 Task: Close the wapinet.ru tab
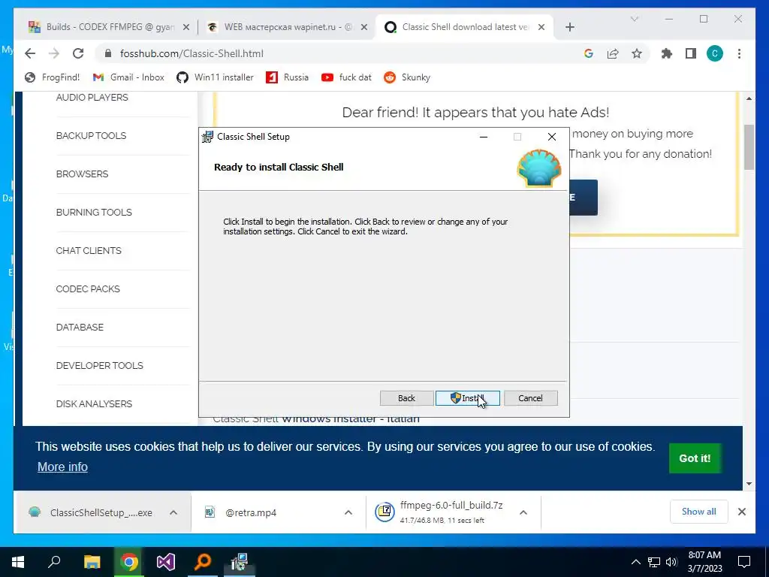[364, 28]
